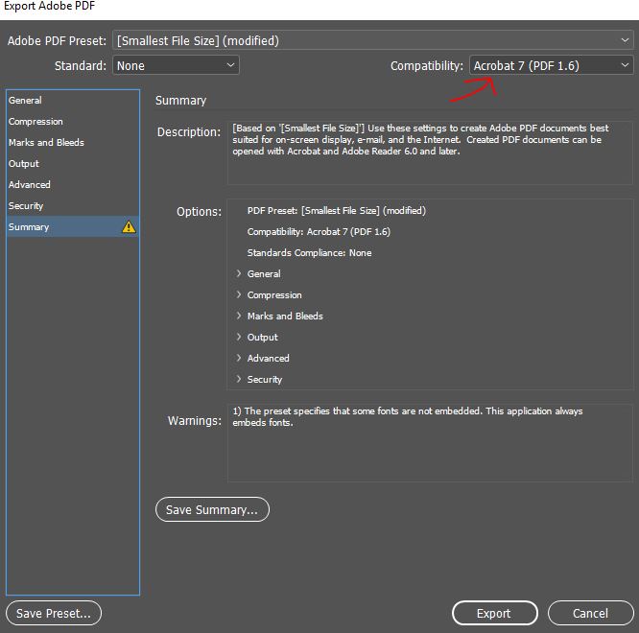The image size is (639, 633).
Task: Select Summary in the left list
Action: click(73, 227)
